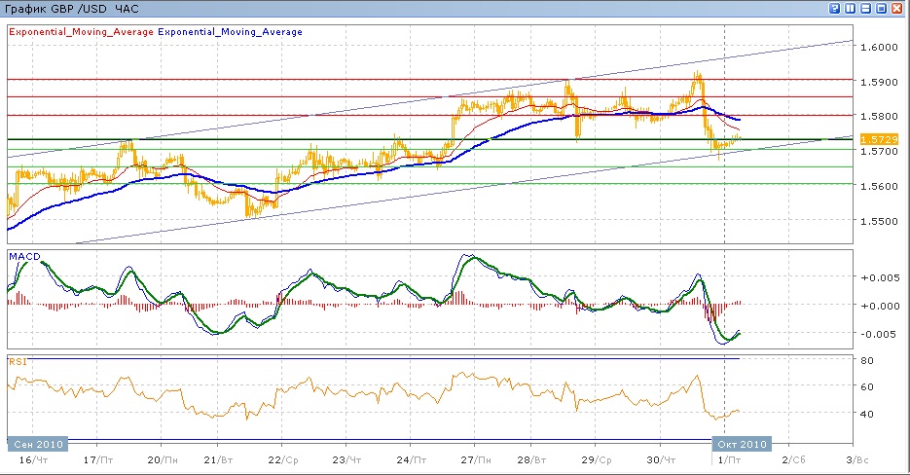
Task: Select the MACD indicator label
Action: 22,256
